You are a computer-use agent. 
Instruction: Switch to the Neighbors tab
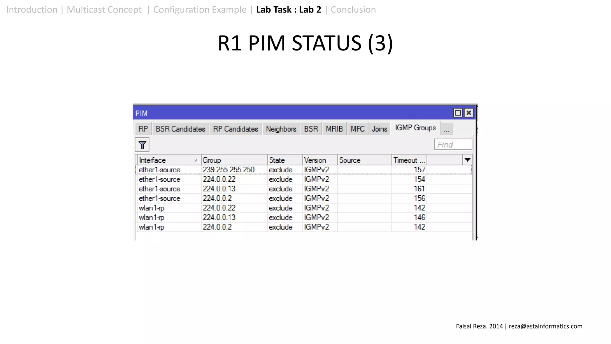tap(281, 129)
